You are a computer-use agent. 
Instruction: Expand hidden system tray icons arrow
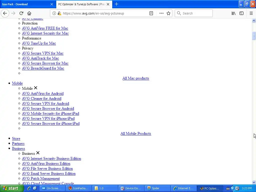[x=233, y=188]
